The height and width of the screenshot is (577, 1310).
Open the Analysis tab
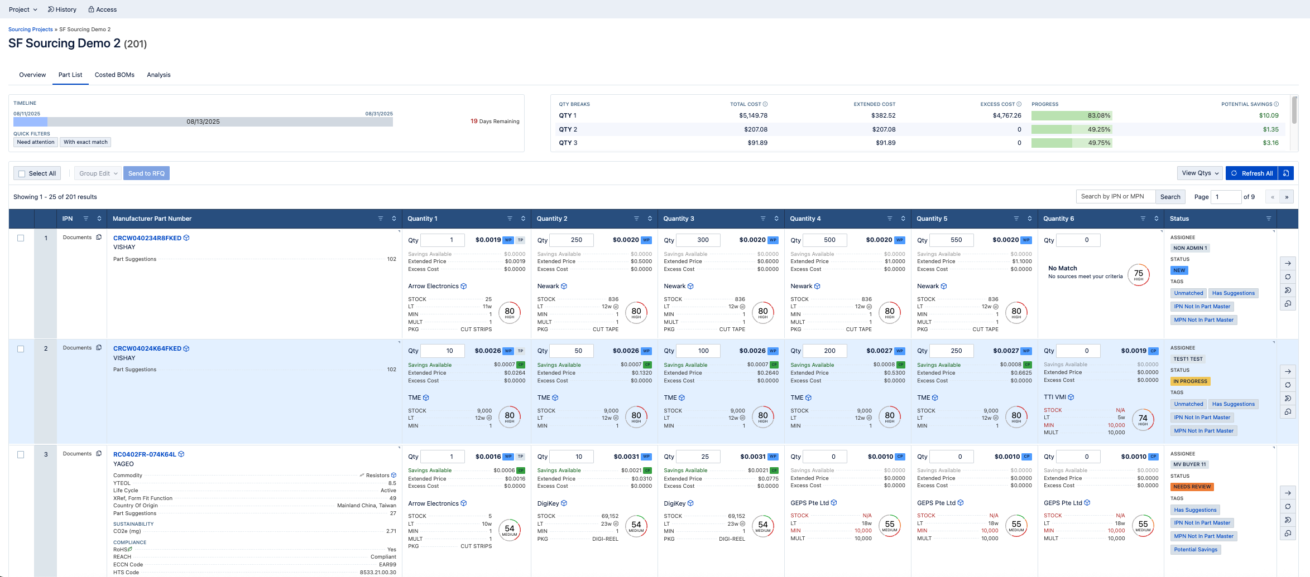(x=159, y=75)
